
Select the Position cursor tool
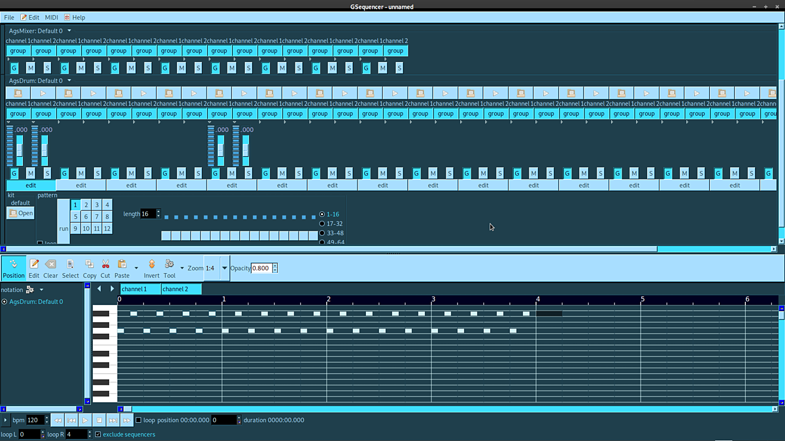[x=14, y=268]
